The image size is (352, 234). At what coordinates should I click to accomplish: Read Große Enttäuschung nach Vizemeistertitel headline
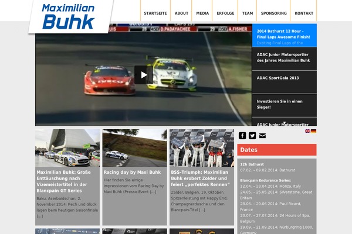click(x=64, y=181)
